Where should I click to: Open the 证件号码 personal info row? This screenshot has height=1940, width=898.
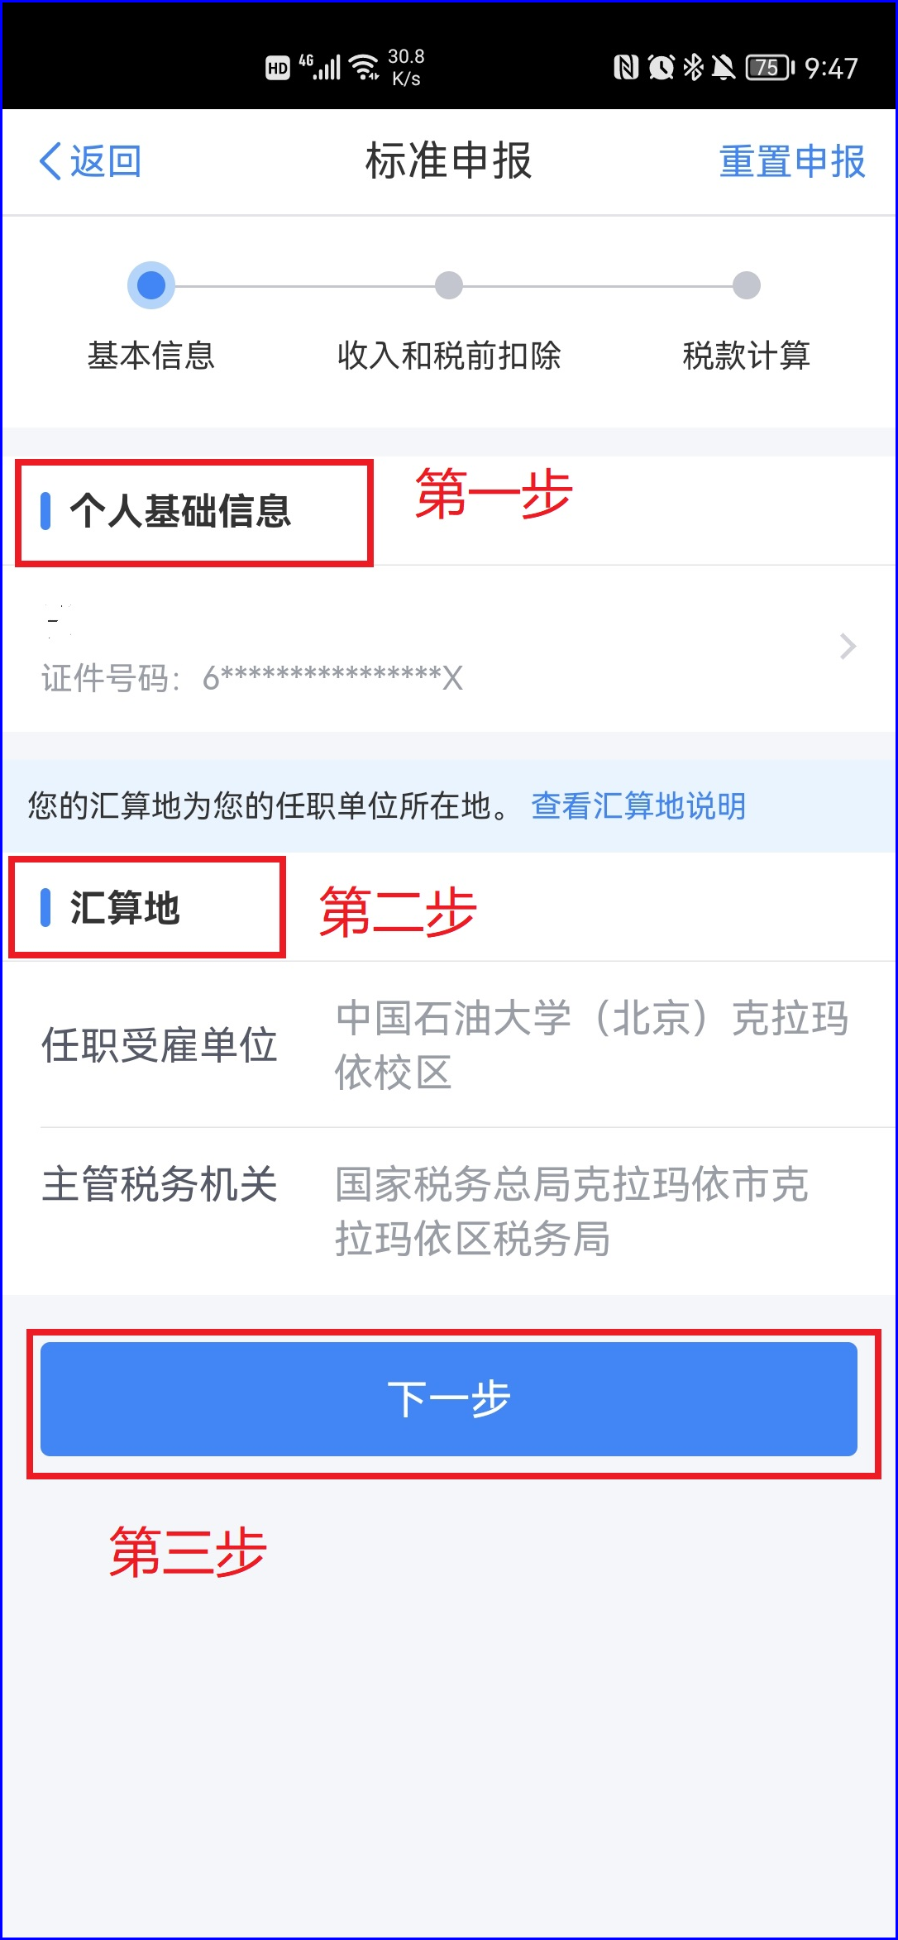coord(449,649)
